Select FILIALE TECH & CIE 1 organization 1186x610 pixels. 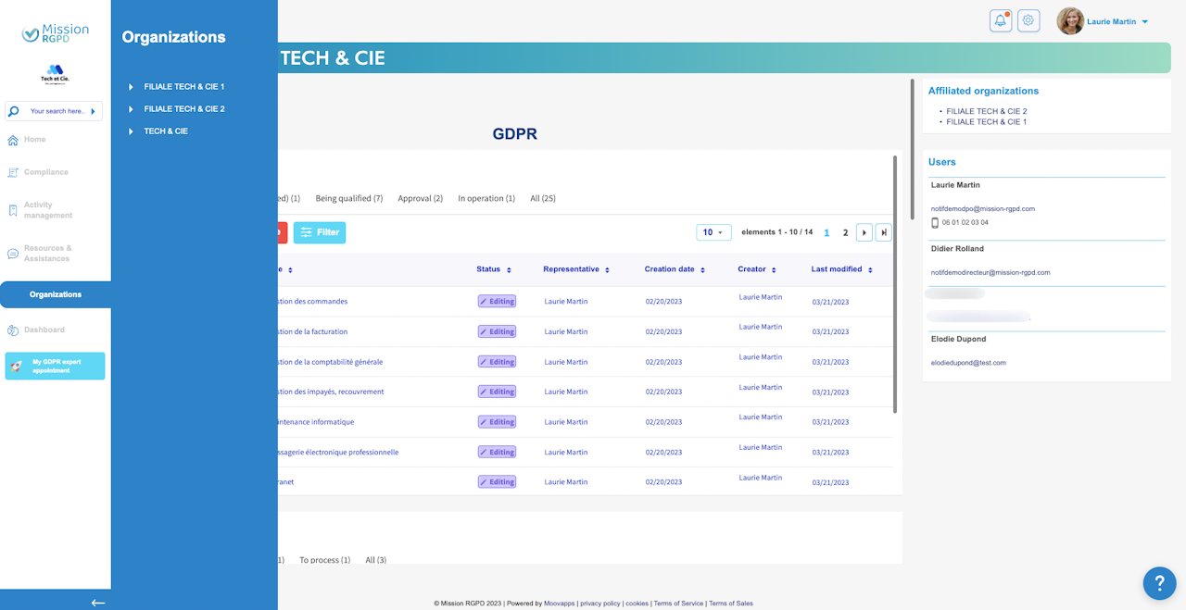(184, 87)
